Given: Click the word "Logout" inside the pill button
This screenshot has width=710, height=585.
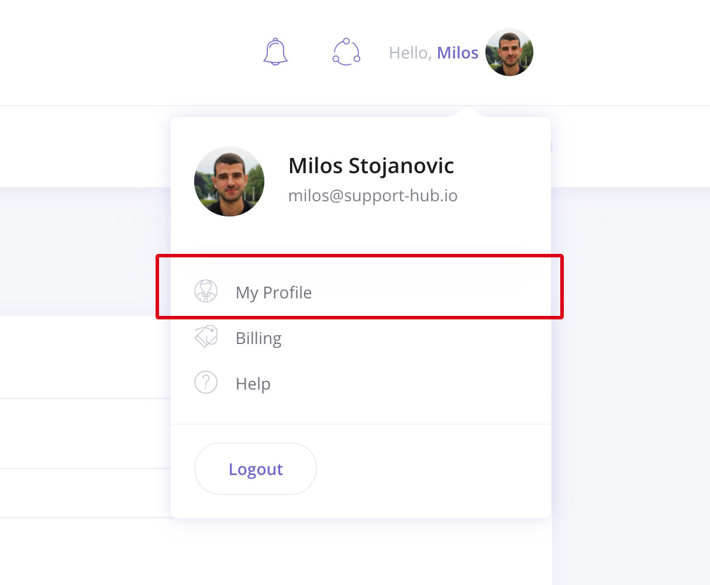Looking at the screenshot, I should pos(256,469).
